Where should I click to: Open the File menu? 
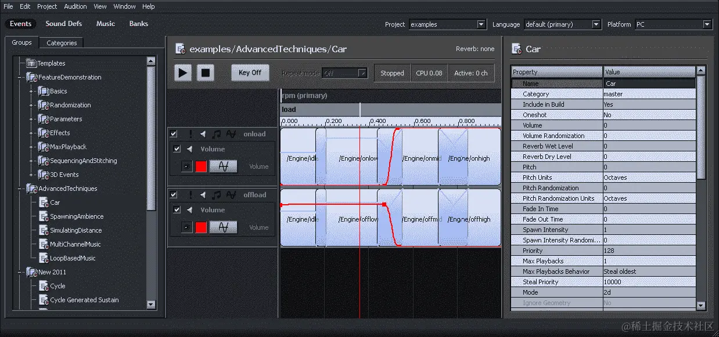click(8, 6)
